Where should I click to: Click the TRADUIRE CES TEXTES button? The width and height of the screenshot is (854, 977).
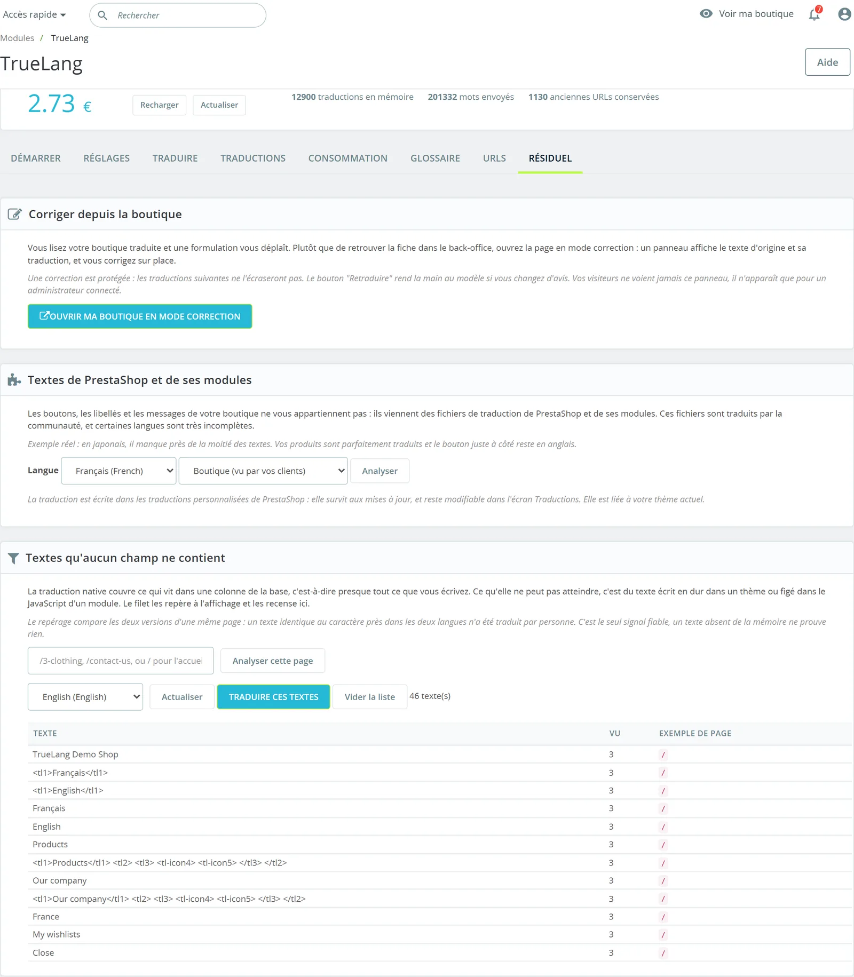click(x=274, y=697)
